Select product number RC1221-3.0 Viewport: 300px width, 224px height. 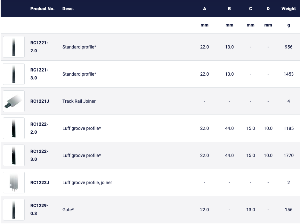(x=39, y=74)
